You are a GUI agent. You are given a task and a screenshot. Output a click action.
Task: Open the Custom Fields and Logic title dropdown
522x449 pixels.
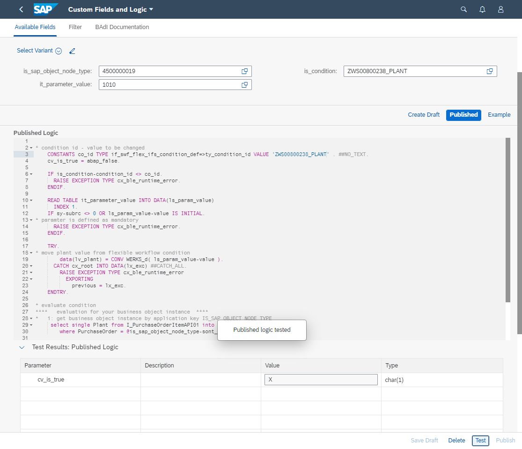point(151,9)
